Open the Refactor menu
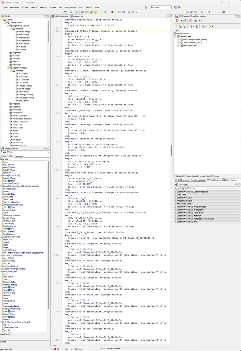The image size is (241, 351). coord(43,7)
